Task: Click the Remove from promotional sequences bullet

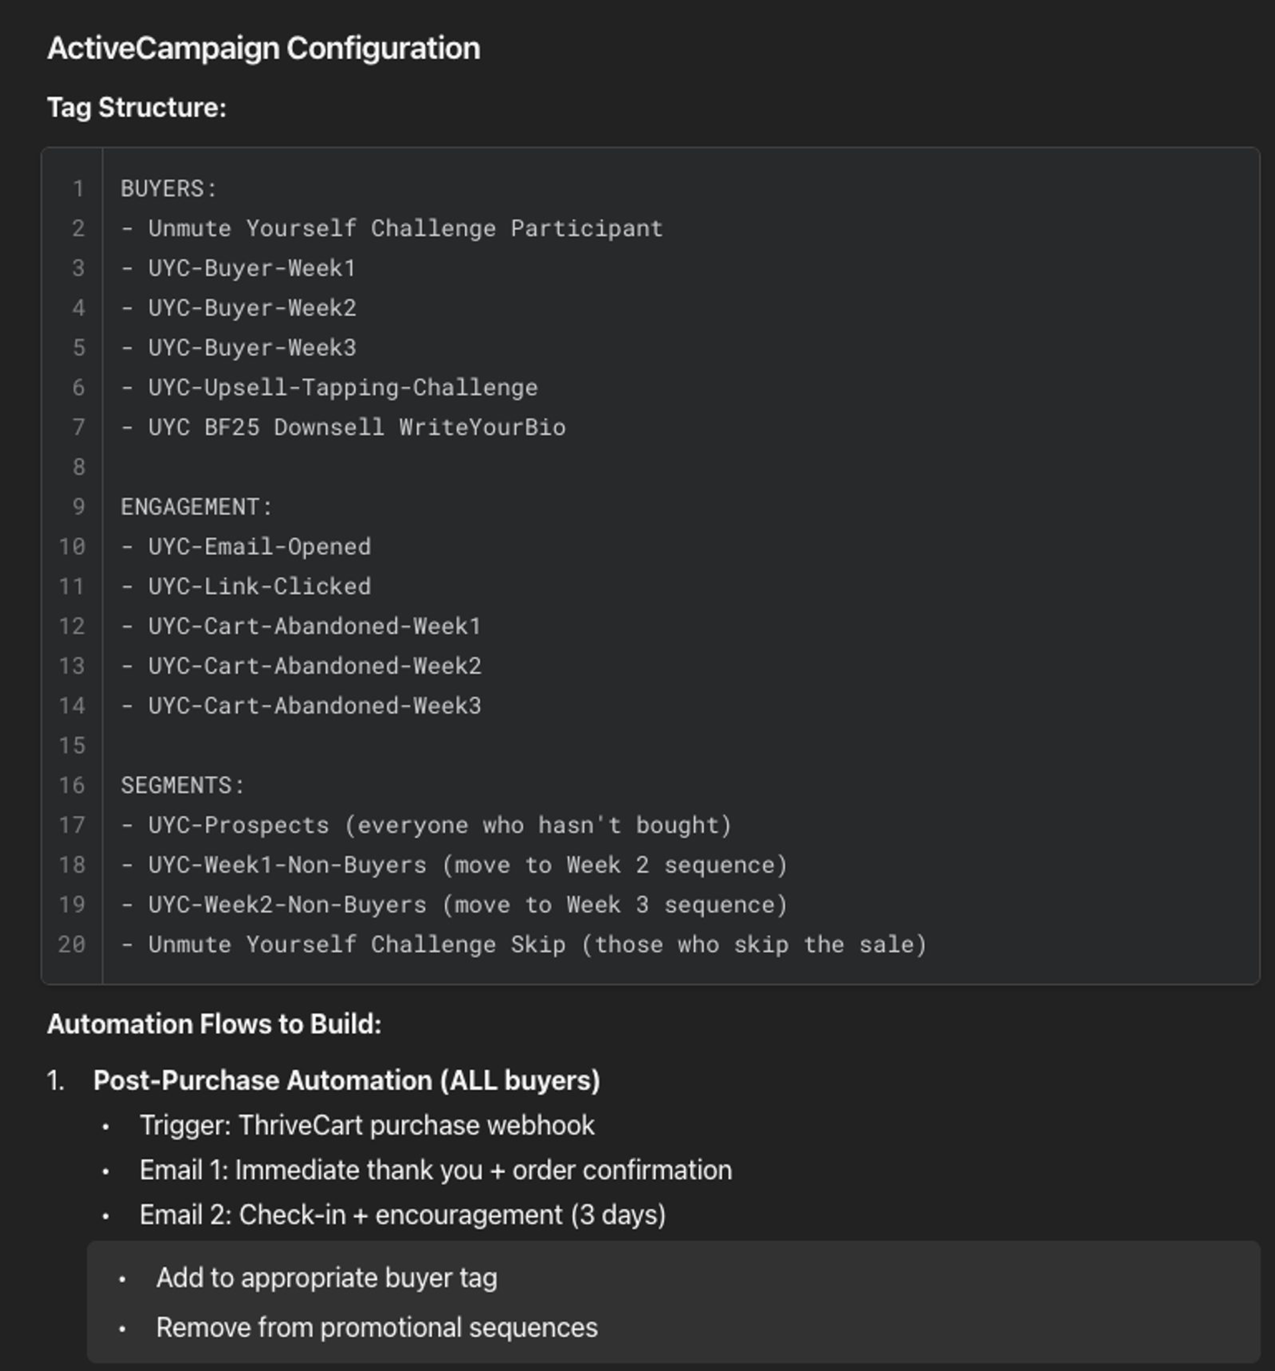Action: (377, 1328)
